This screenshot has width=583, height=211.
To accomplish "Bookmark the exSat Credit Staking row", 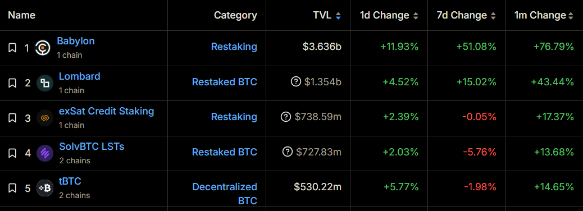I will (12, 118).
